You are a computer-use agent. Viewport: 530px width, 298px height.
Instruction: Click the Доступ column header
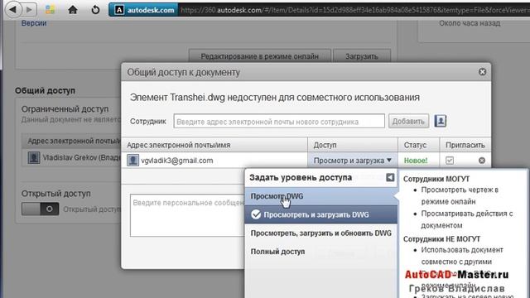353,145
